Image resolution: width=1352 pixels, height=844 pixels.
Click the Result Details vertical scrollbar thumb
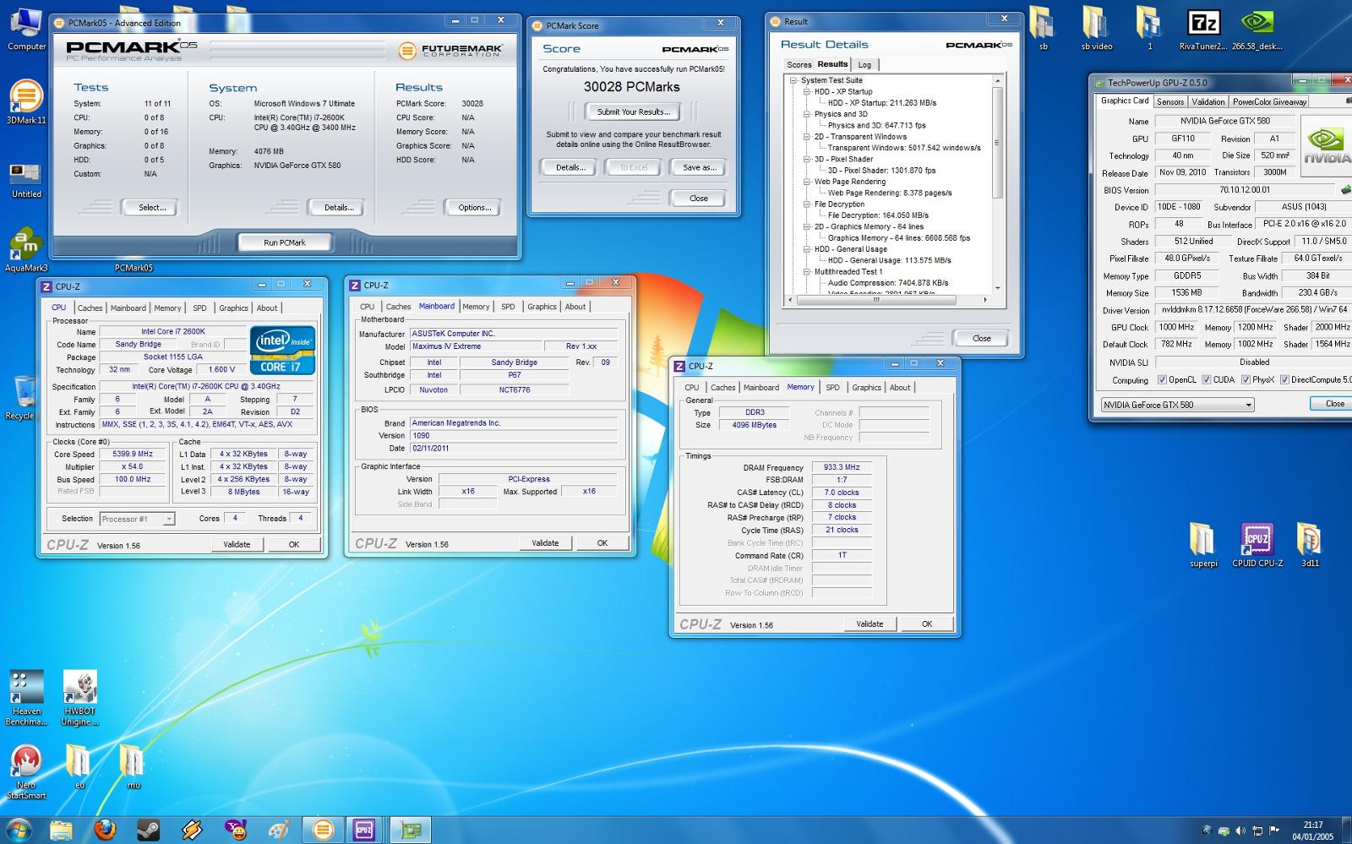tap(997, 142)
